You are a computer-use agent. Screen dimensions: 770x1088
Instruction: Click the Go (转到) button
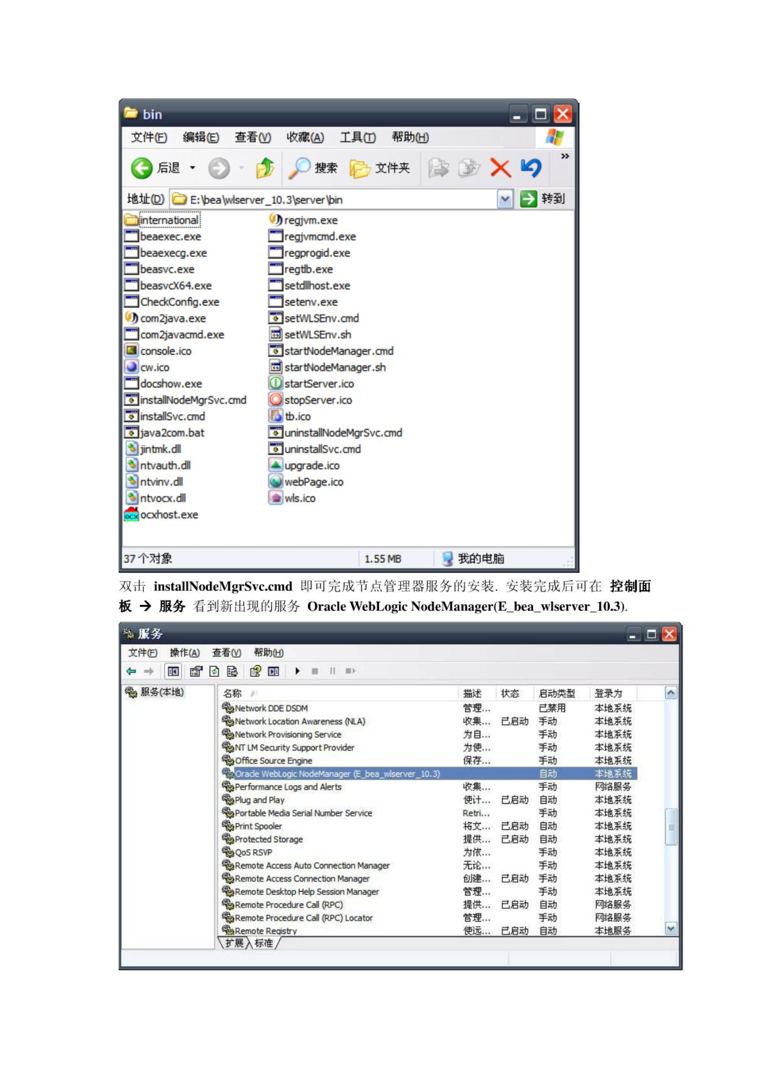pos(543,199)
